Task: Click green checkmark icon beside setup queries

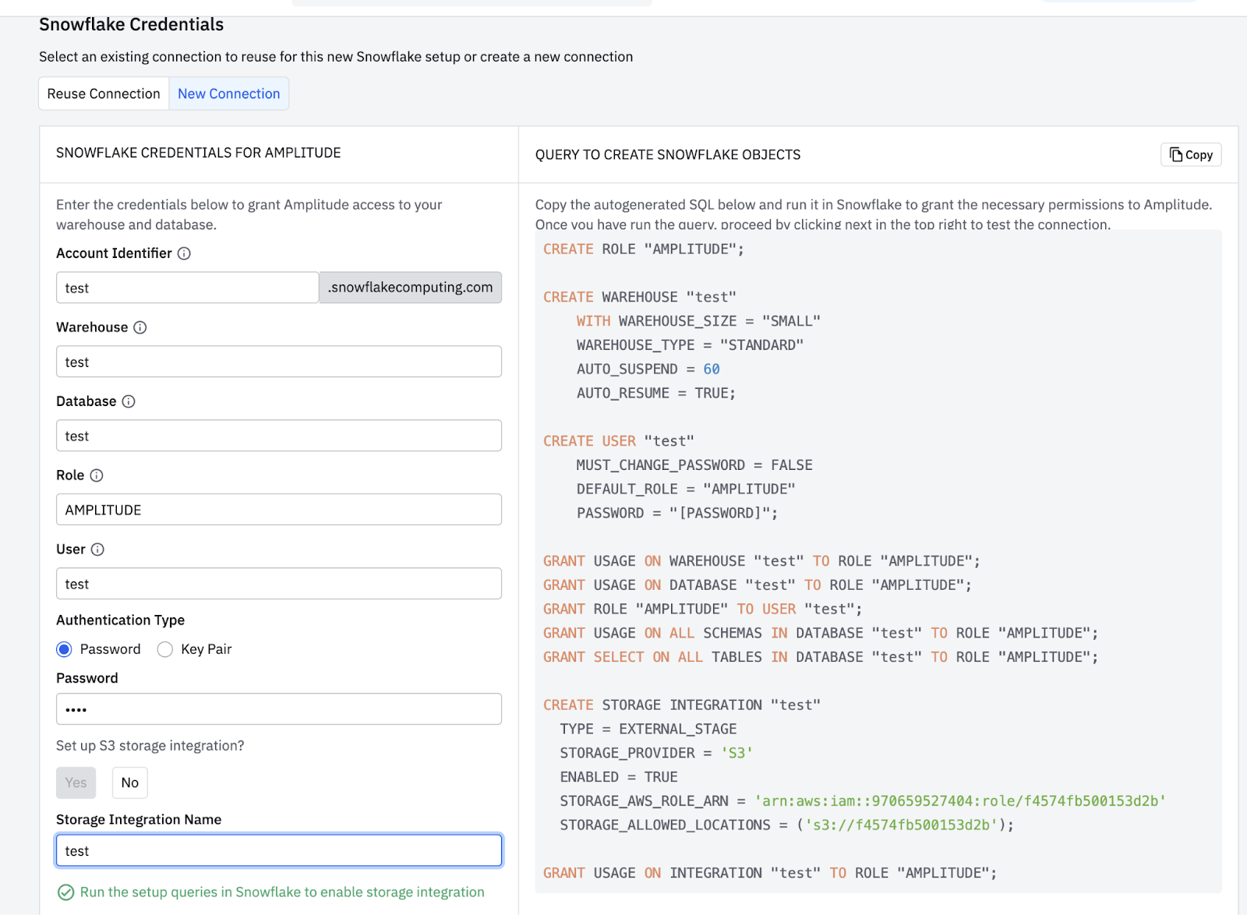Action: [x=66, y=892]
